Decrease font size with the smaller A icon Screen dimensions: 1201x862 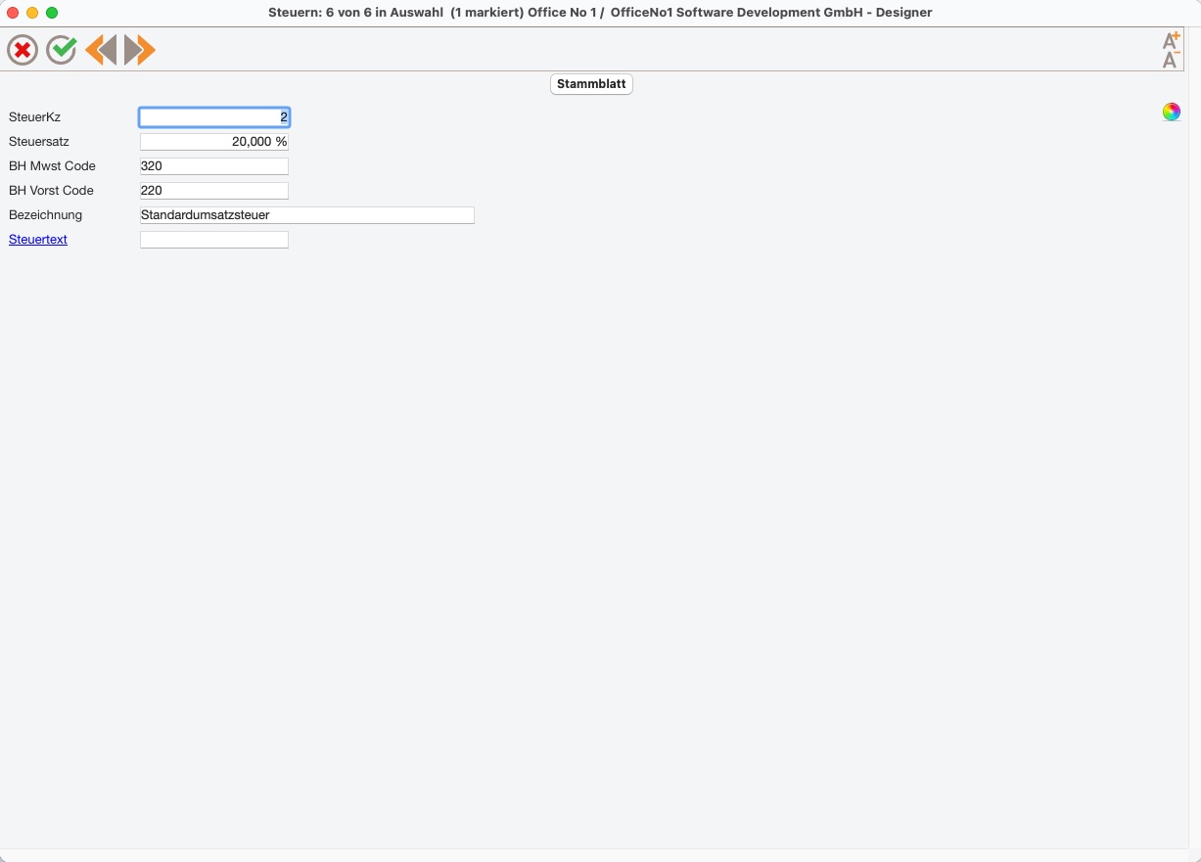1170,61
